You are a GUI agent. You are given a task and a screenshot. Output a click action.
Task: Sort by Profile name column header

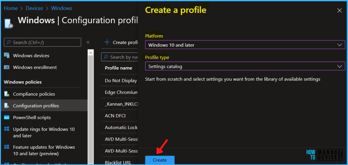point(119,68)
